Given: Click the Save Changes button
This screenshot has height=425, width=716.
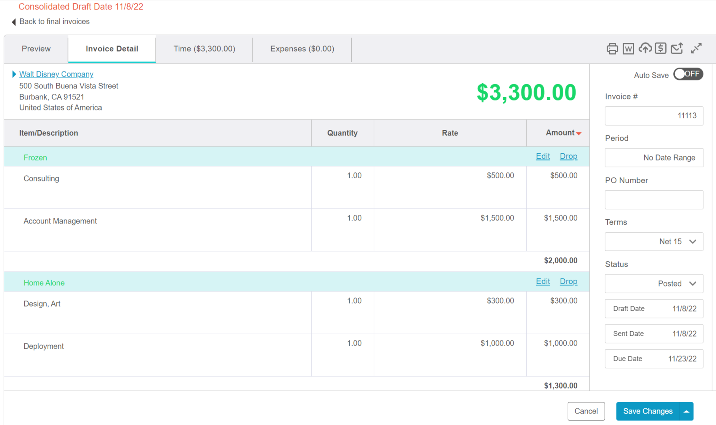Looking at the screenshot, I should [648, 411].
